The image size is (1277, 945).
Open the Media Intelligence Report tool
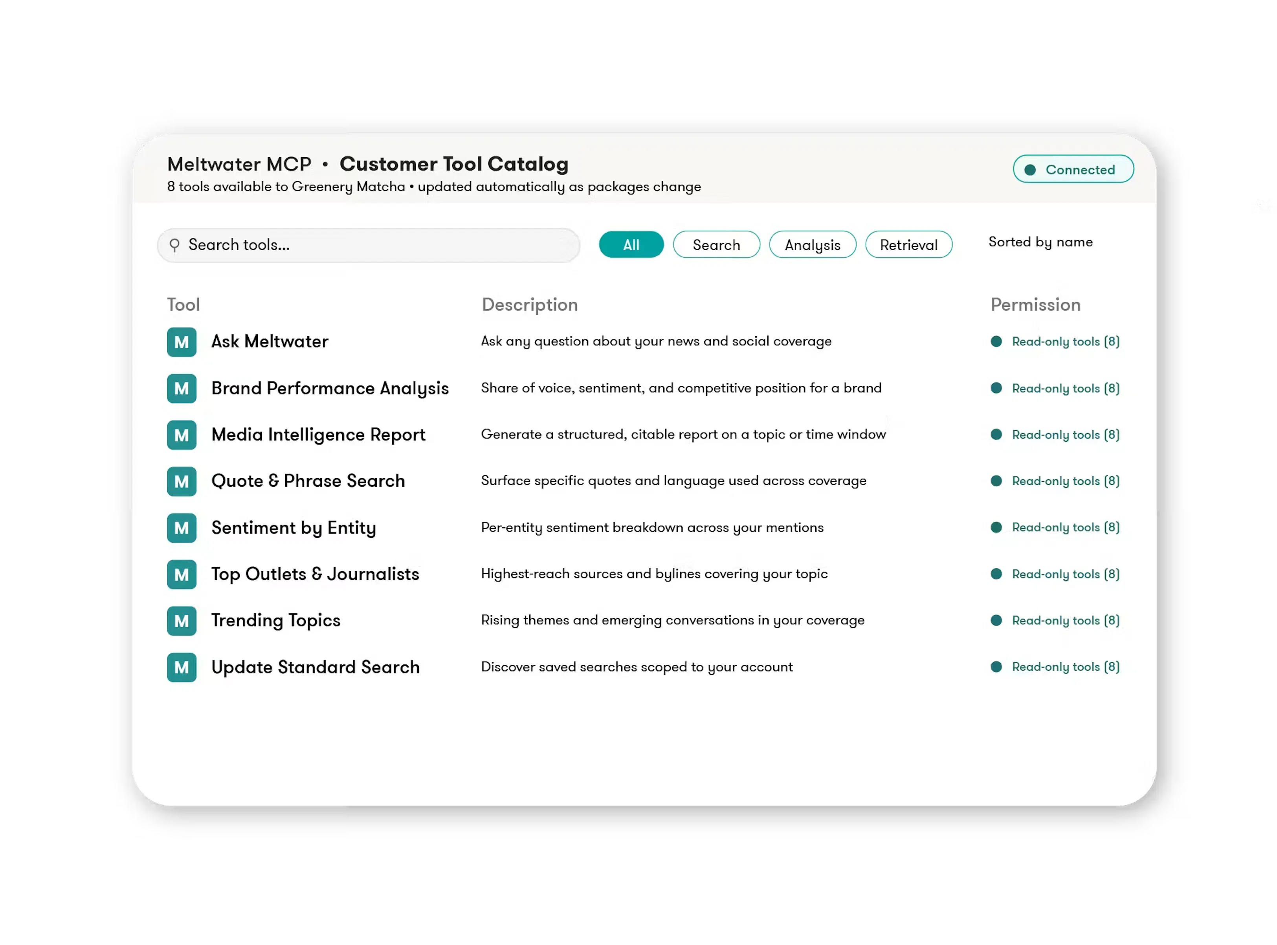tap(319, 435)
